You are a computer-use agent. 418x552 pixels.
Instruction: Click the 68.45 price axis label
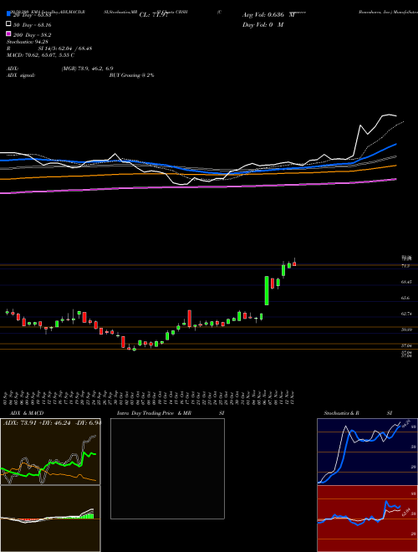point(405,282)
